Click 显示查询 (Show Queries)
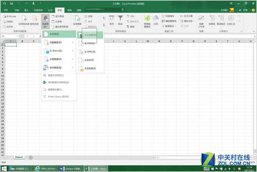The width and height of the screenshot is (257, 172). [x=58, y=16]
